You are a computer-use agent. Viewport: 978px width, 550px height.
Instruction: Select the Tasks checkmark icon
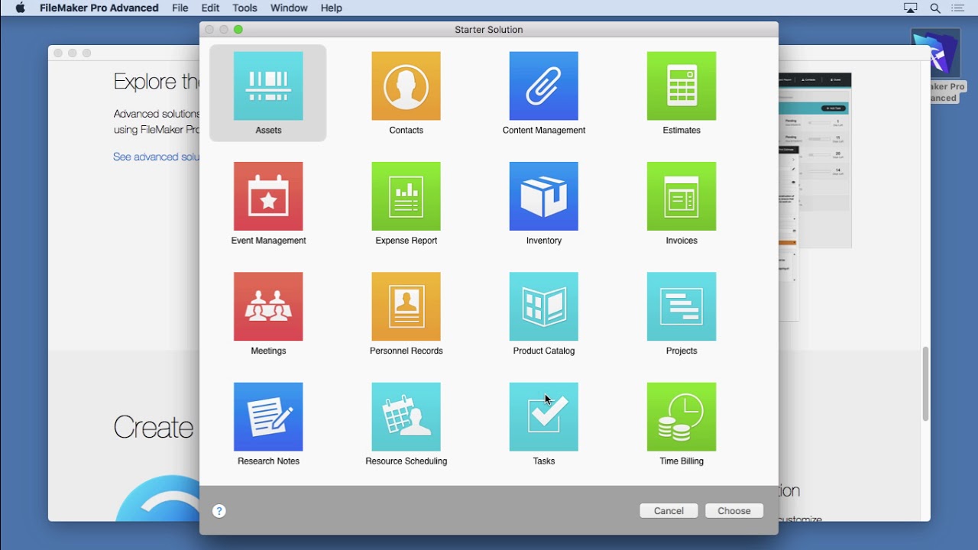pyautogui.click(x=544, y=417)
